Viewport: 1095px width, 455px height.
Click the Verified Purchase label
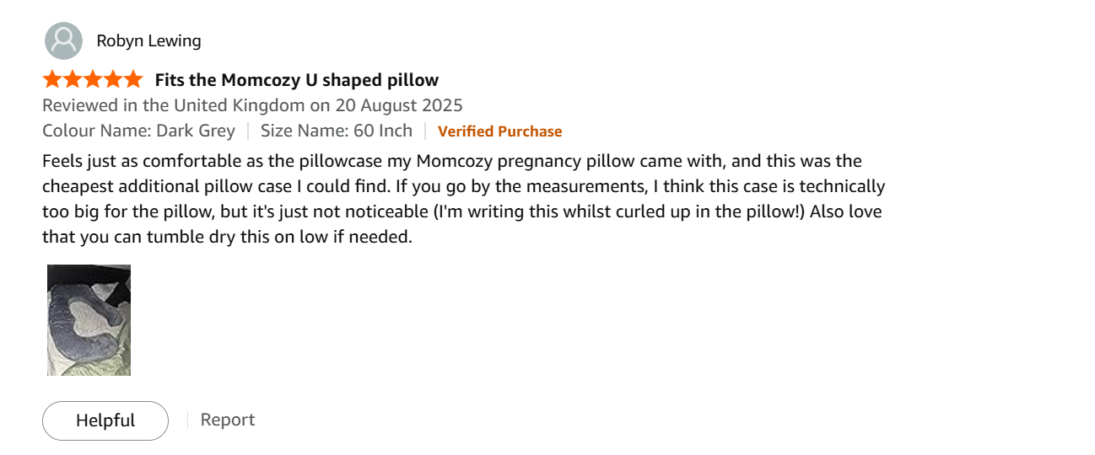(x=499, y=131)
